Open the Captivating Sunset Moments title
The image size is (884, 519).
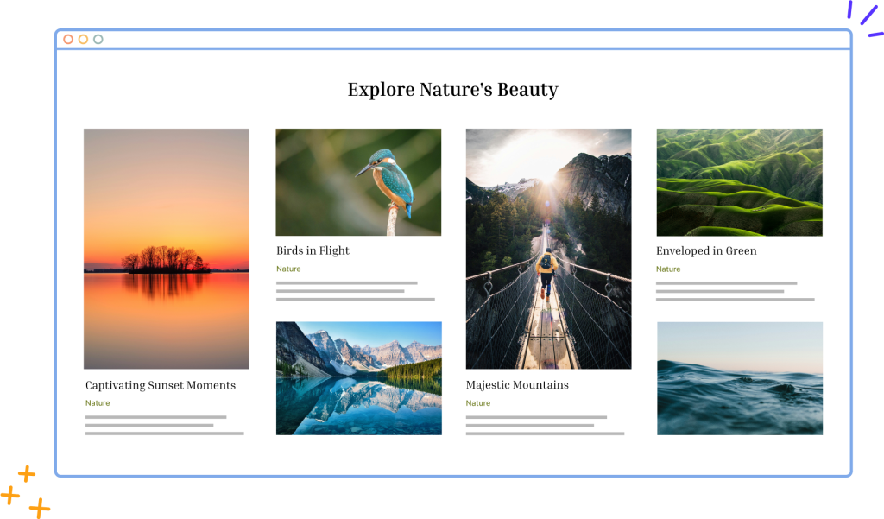pyautogui.click(x=161, y=385)
